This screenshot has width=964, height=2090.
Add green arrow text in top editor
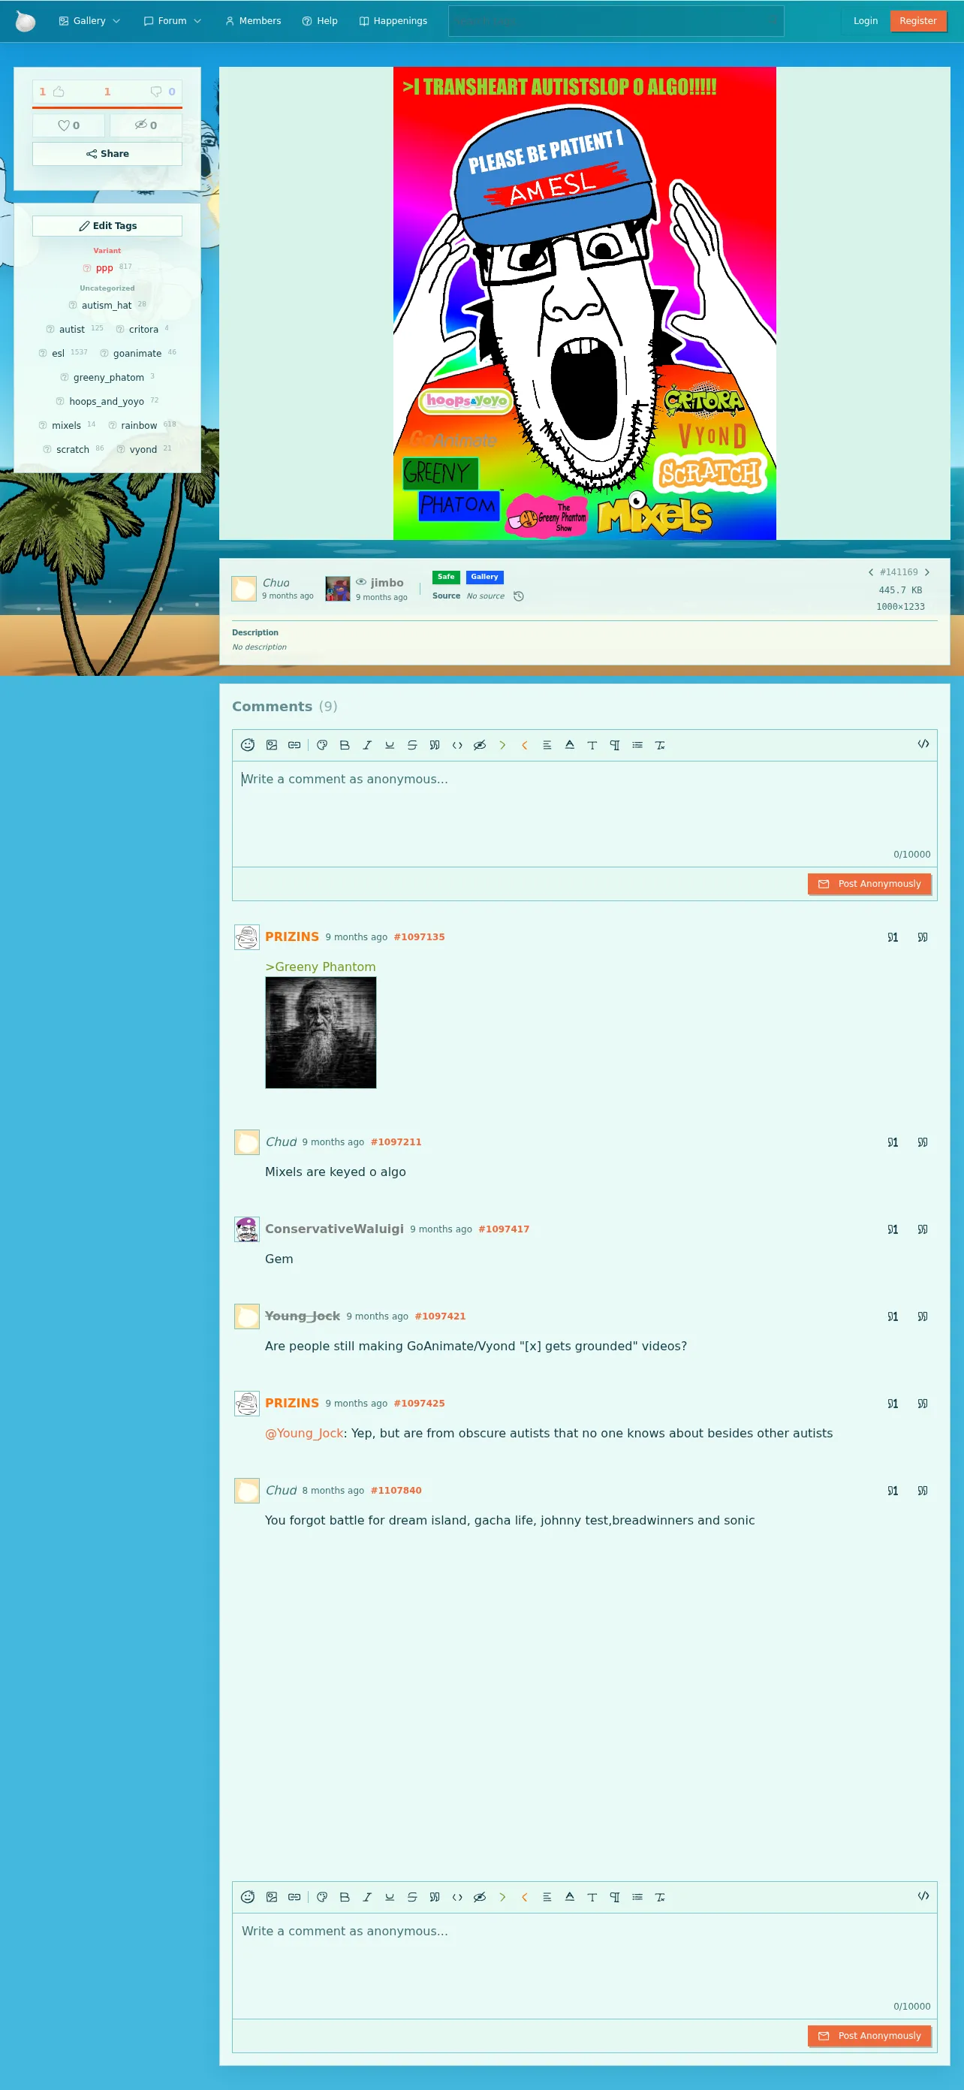coord(502,745)
